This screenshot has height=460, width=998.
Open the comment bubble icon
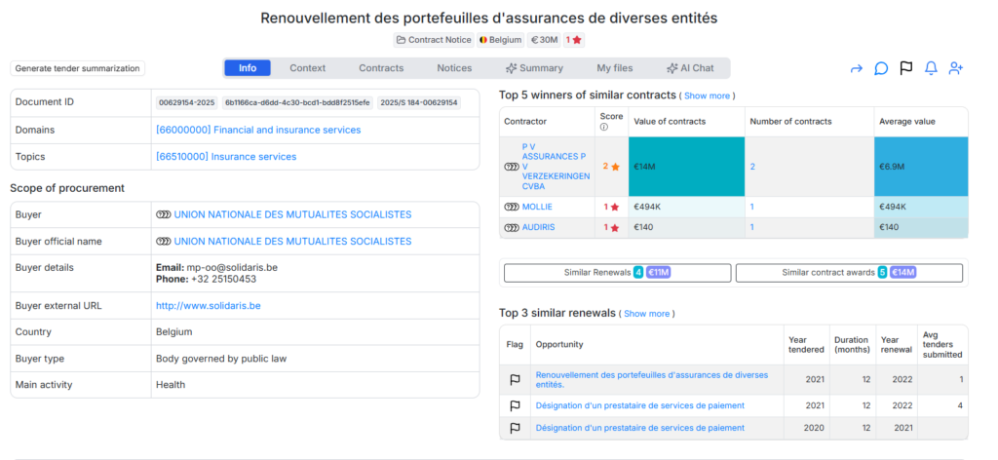(881, 69)
